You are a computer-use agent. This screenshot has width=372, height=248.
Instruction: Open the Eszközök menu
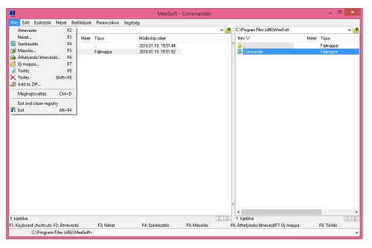pyautogui.click(x=43, y=22)
